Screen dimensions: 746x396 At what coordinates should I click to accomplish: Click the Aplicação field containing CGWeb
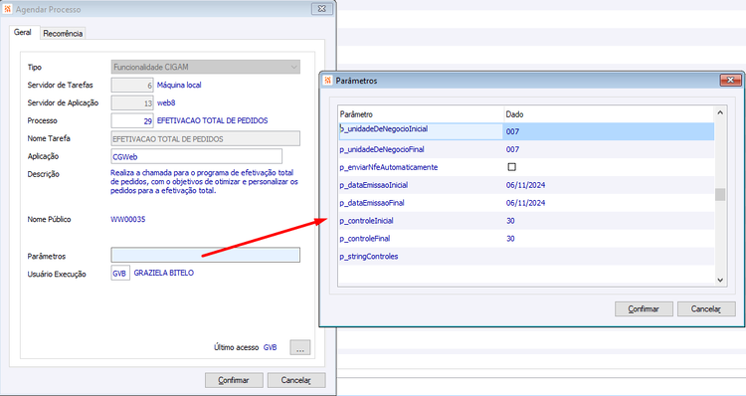(x=197, y=156)
